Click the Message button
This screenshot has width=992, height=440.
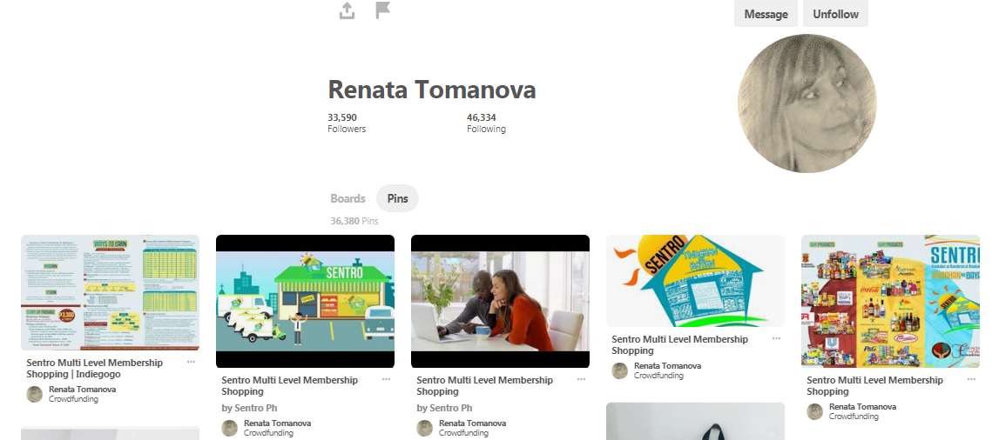coord(766,14)
